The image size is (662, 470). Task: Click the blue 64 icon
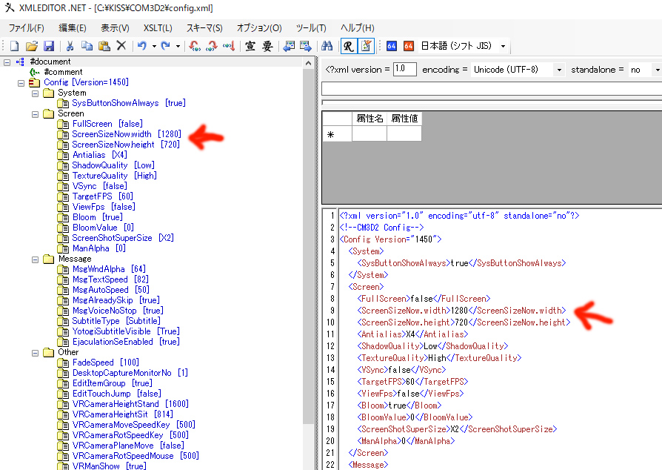coord(392,46)
